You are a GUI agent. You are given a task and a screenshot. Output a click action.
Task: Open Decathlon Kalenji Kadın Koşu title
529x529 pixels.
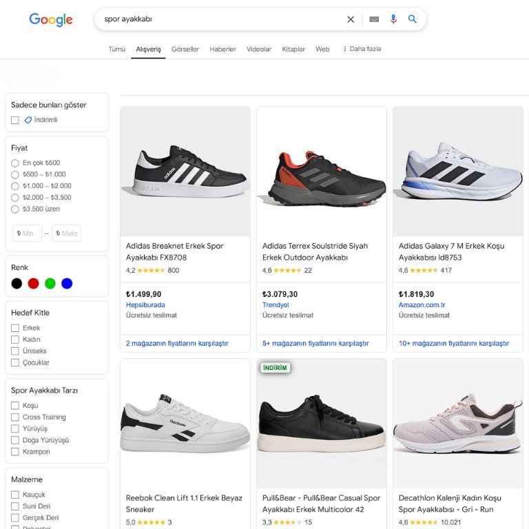coord(450,504)
